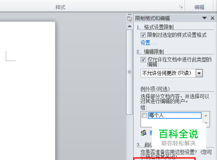Click the 2. 编辑限制 heading
The image size is (217, 160).
click(x=150, y=51)
